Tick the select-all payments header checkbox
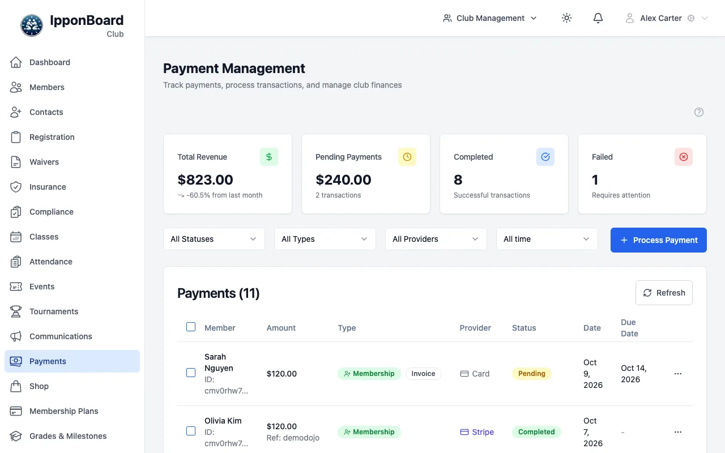This screenshot has height=453, width=725. 191,327
